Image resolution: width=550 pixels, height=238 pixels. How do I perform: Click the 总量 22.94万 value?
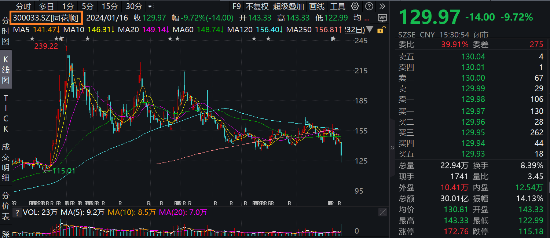[x=454, y=165]
